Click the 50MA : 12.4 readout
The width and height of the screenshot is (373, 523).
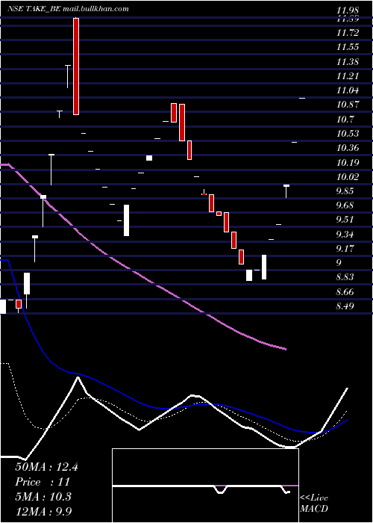pos(46,467)
